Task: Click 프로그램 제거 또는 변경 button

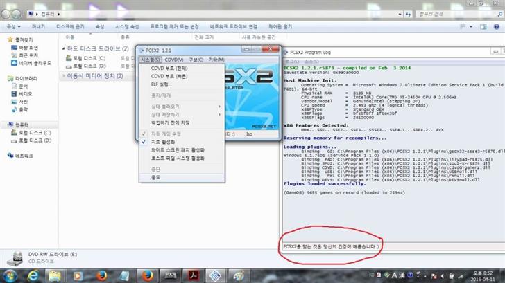Action: [x=174, y=27]
